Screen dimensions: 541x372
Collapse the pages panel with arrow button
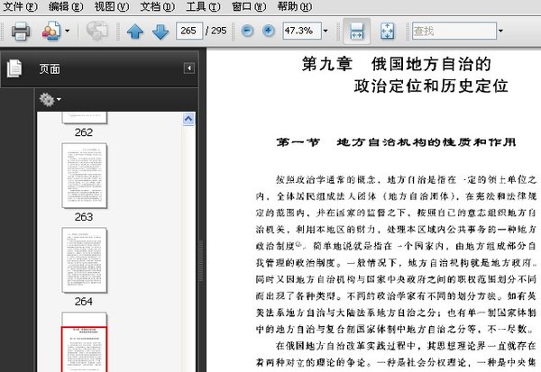tap(189, 68)
